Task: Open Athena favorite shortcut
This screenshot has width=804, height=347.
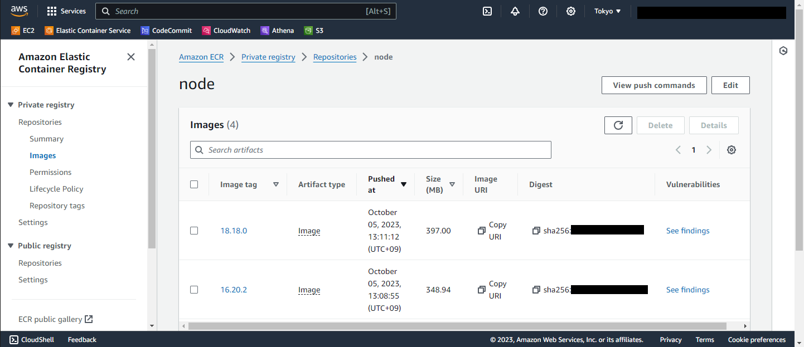Action: [x=277, y=31]
